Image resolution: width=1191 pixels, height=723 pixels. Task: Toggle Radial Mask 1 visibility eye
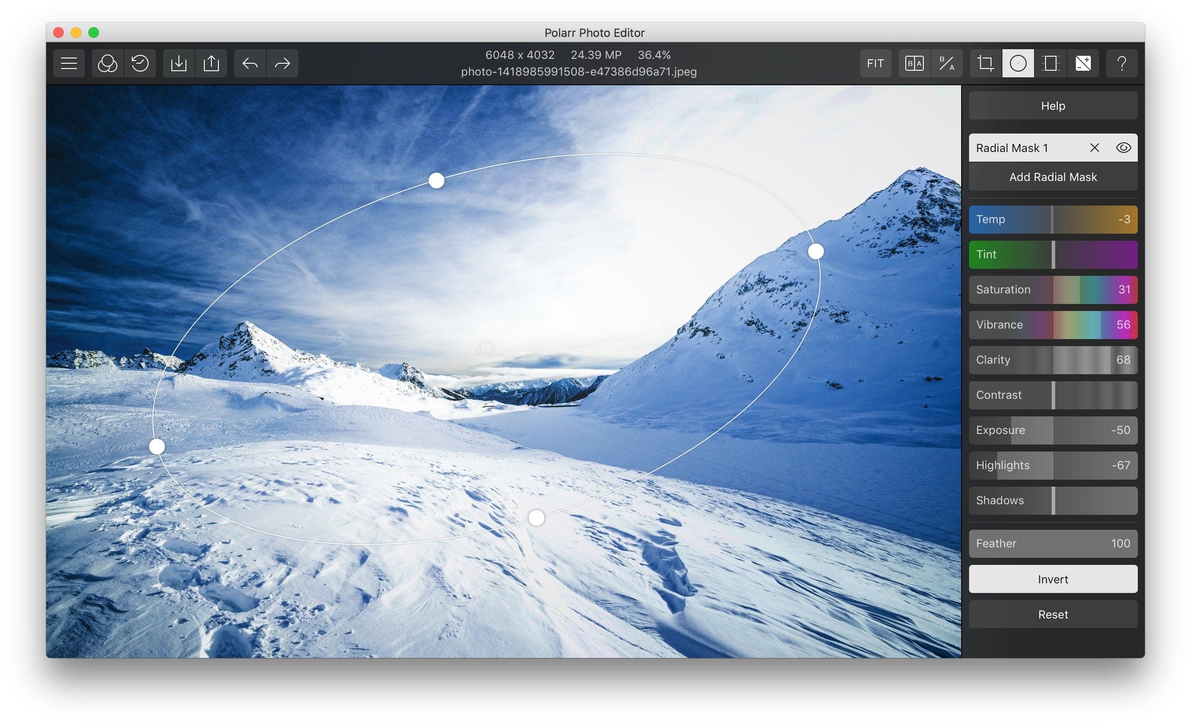(1123, 148)
